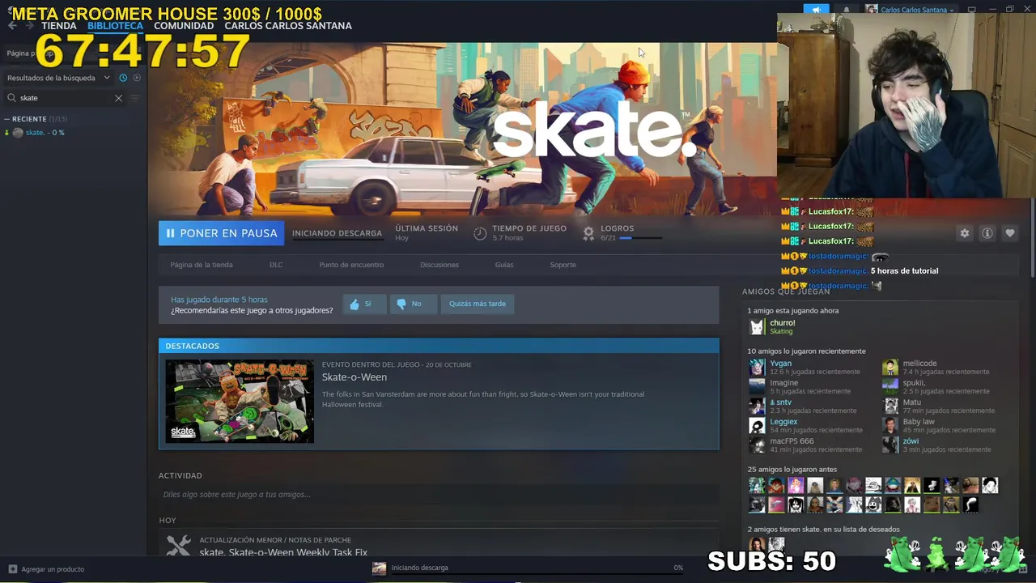Viewport: 1036px width, 583px height.
Task: View LOGROS achievements progress bar
Action: [641, 238]
